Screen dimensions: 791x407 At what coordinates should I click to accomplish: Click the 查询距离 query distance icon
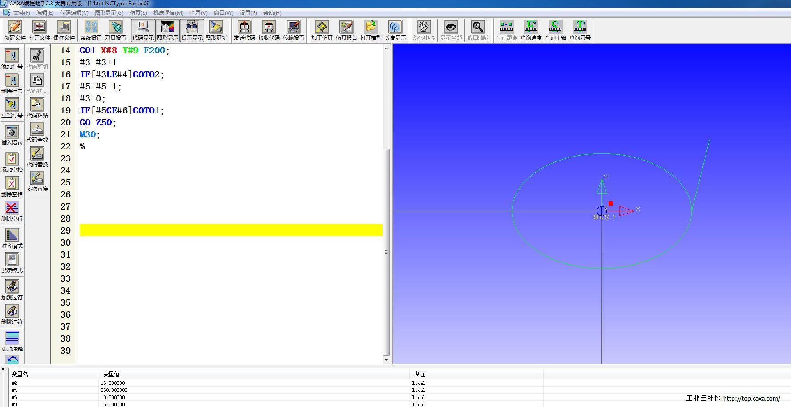pos(506,30)
